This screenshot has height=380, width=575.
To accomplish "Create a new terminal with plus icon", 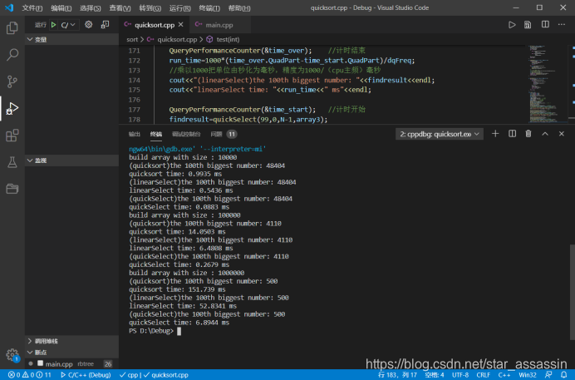I will pyautogui.click(x=495, y=134).
